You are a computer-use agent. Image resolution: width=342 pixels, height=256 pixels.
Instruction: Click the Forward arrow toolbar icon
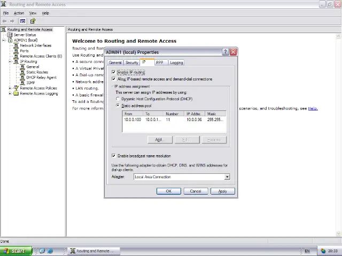click(12, 21)
